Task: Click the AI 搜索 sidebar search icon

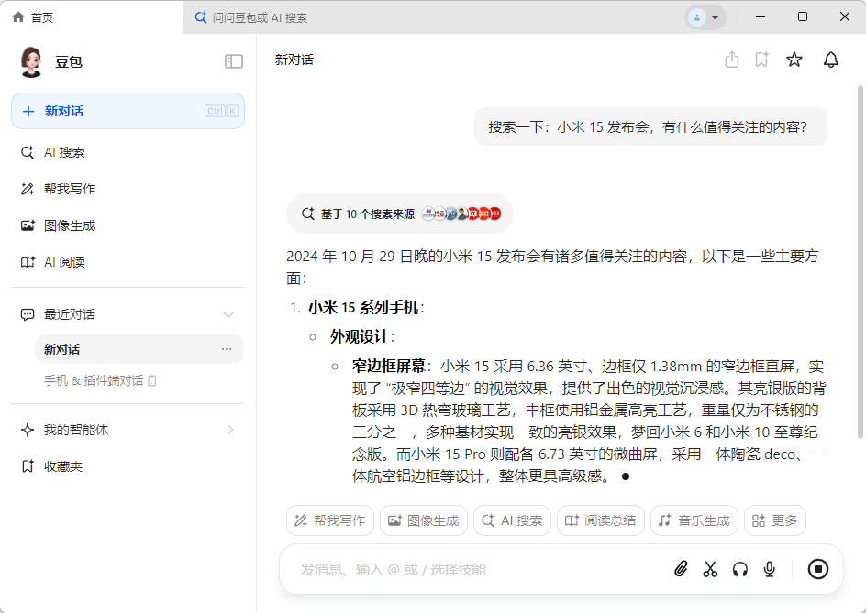Action: coord(28,152)
